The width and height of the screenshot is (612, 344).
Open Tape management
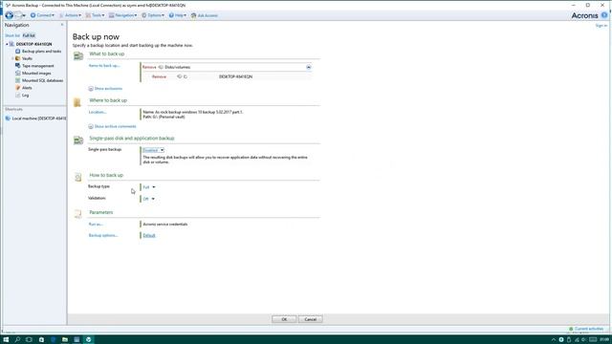tap(38, 66)
